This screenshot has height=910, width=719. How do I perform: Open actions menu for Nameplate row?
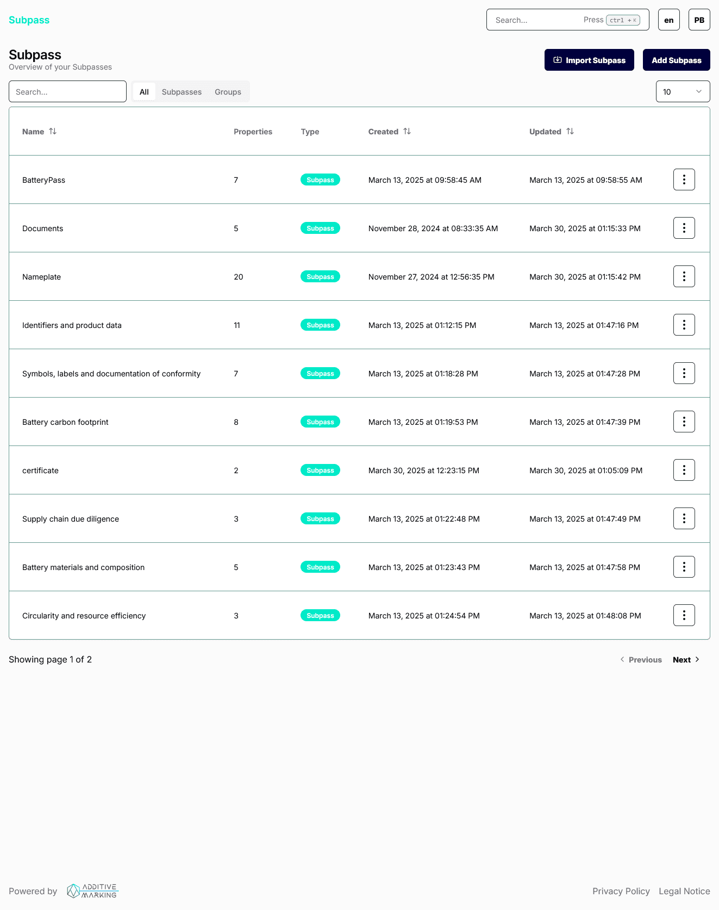pyautogui.click(x=684, y=276)
